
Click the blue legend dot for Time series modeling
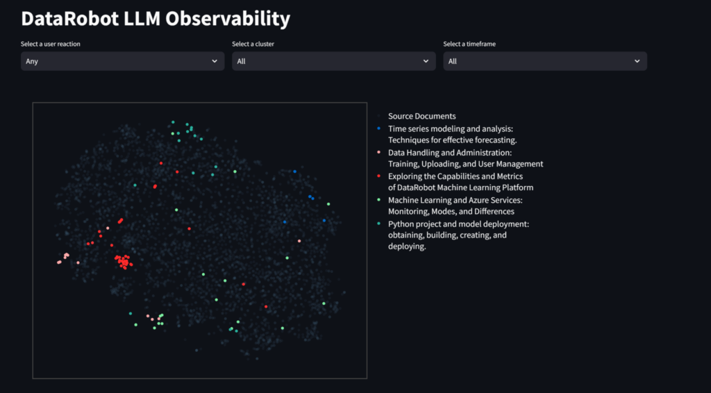pos(378,128)
